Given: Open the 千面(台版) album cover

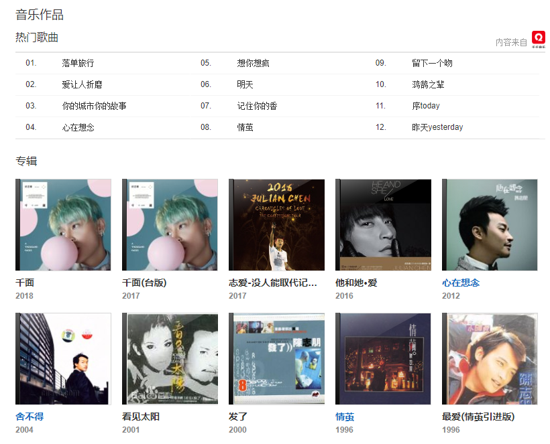Looking at the screenshot, I should pyautogui.click(x=170, y=225).
